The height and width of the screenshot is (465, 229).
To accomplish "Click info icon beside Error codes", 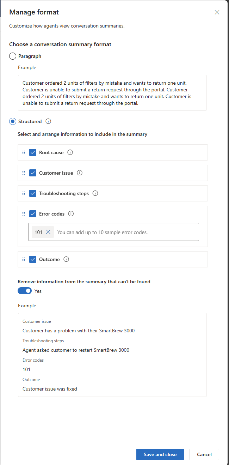I will [x=71, y=214].
